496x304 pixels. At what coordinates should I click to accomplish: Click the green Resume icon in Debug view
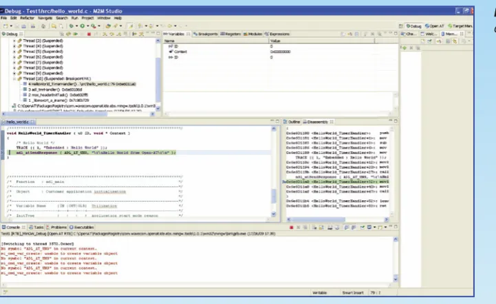pos(75,34)
